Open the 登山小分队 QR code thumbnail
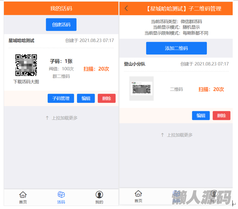Screen dimensions: 238x209 141,89
